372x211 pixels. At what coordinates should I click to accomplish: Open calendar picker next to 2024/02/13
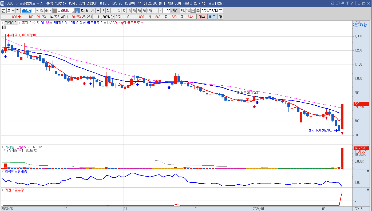pyautogui.click(x=221, y=11)
